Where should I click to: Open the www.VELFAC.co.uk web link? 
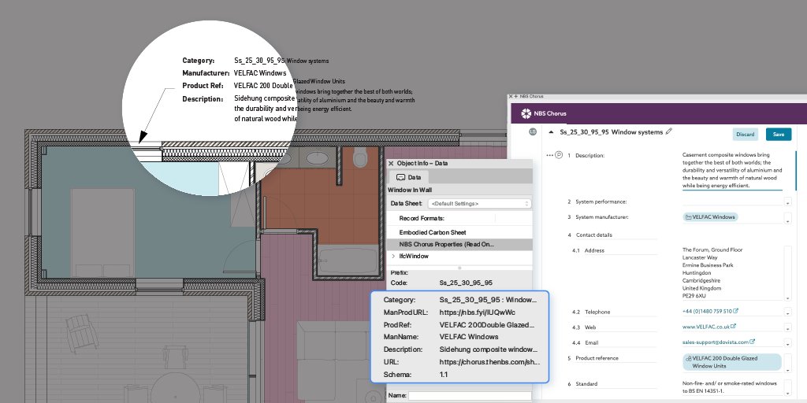[705, 327]
